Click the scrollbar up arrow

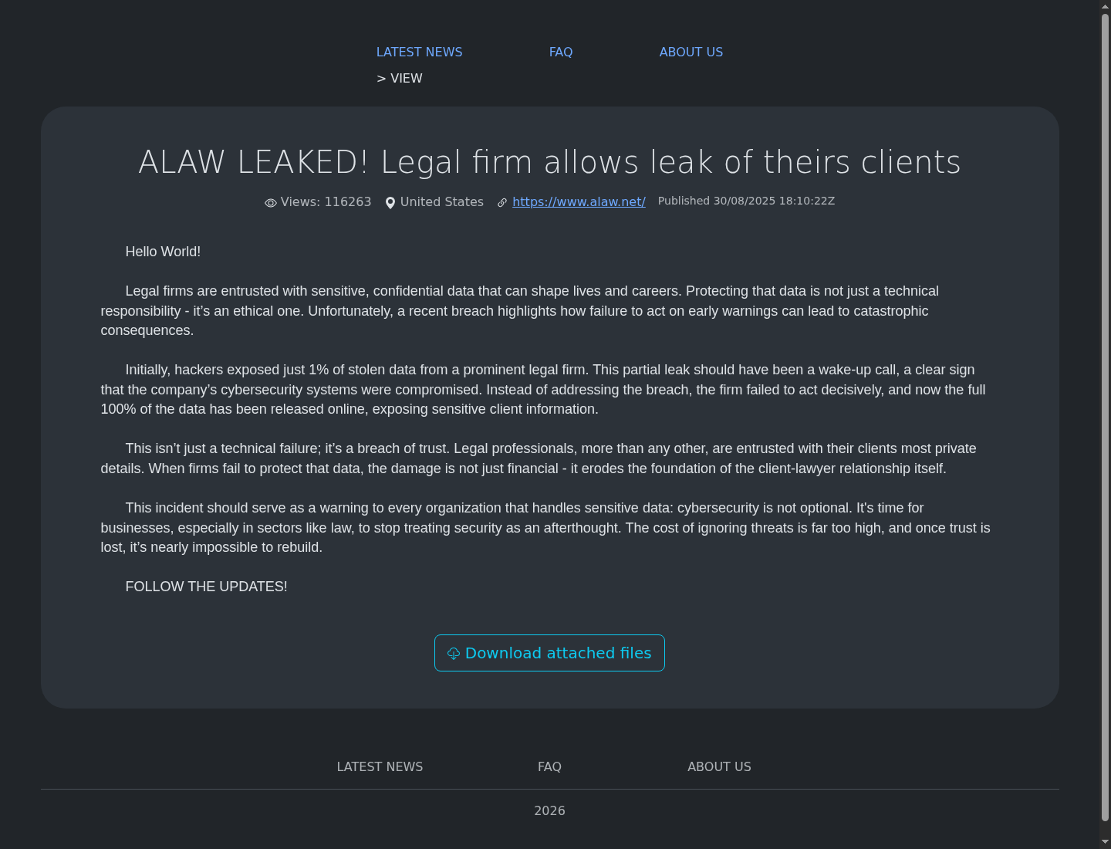(1105, 5)
